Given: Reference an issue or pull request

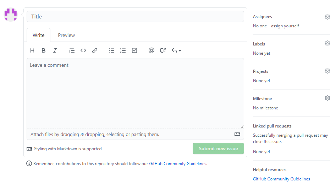Looking at the screenshot, I should pos(163,50).
